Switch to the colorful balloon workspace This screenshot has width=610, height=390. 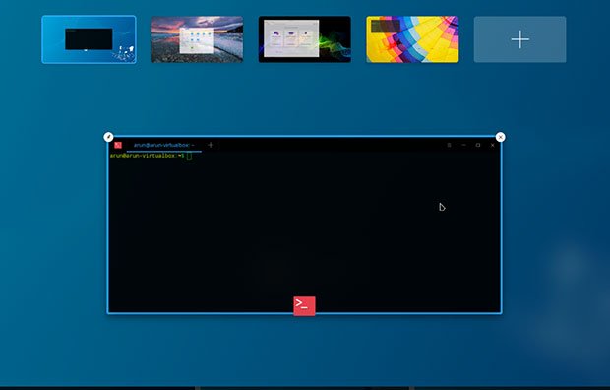pos(412,39)
